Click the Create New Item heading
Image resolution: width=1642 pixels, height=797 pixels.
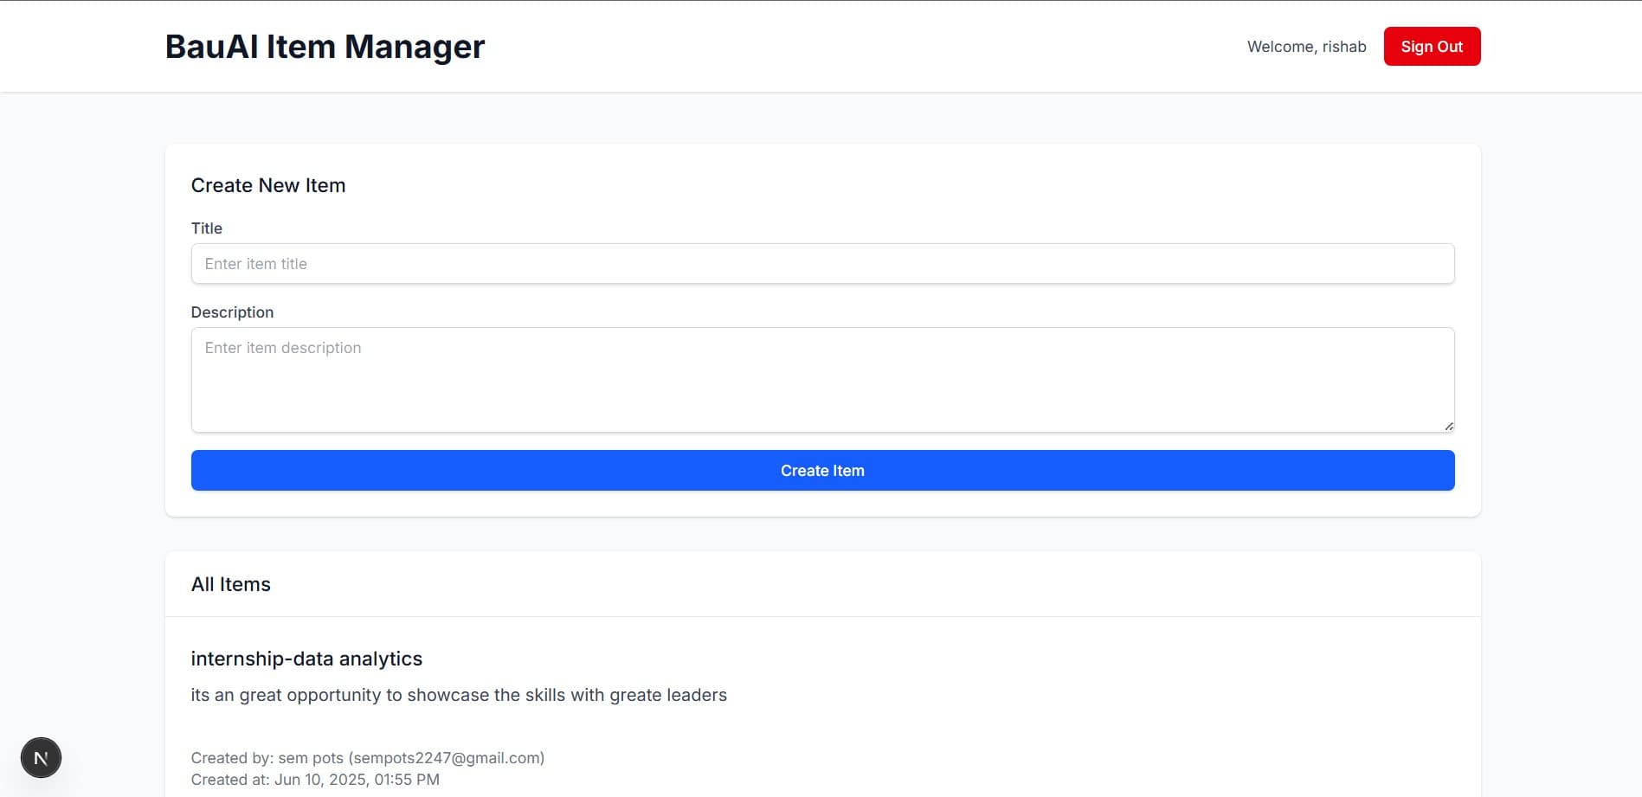point(268,185)
